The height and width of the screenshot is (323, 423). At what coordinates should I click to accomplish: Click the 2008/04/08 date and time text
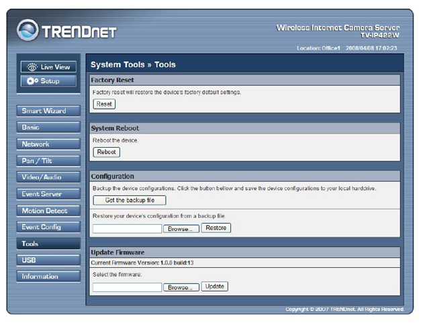pos(371,48)
